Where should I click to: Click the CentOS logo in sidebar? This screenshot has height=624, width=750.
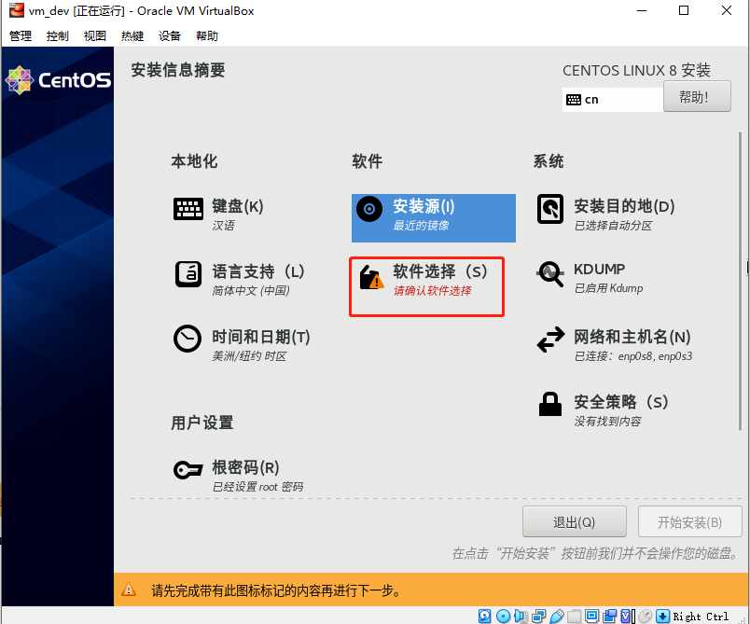58,80
